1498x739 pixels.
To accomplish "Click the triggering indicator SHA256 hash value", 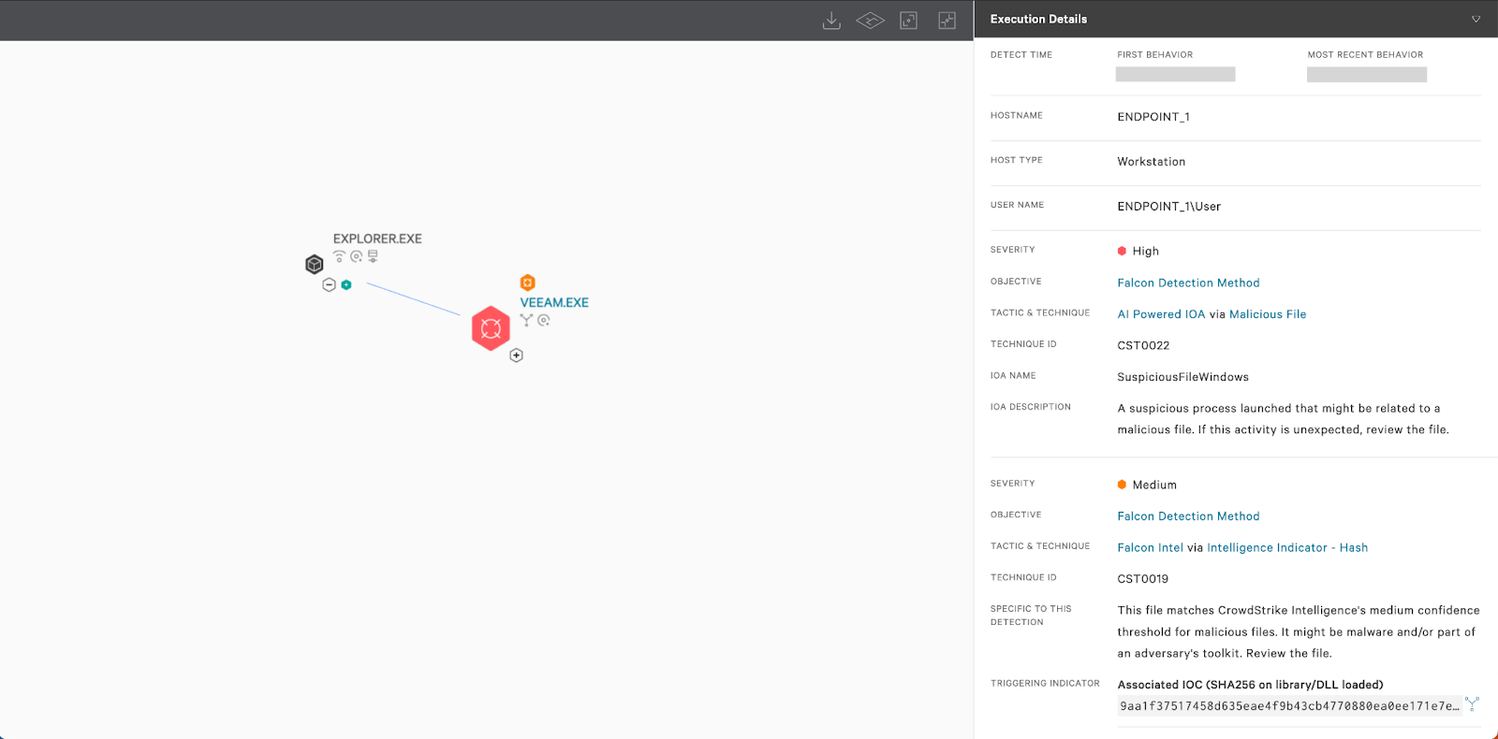I will (1289, 706).
